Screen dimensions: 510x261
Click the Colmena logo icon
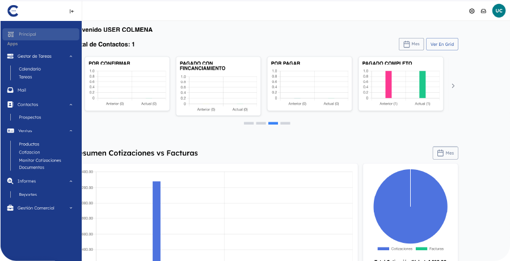click(x=13, y=11)
